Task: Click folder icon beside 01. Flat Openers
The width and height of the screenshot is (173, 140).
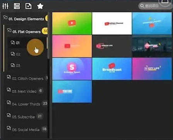Action: [x=9, y=30]
